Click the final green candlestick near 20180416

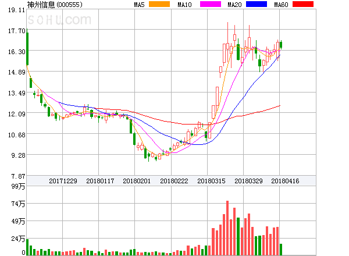pos(281,45)
